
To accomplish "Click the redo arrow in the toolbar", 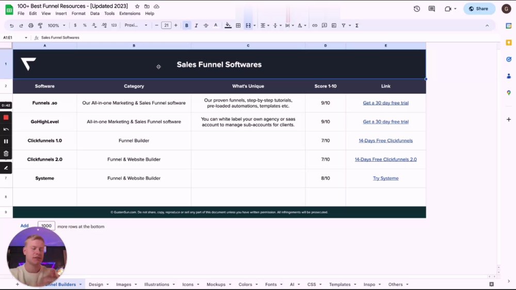I will click(21, 25).
